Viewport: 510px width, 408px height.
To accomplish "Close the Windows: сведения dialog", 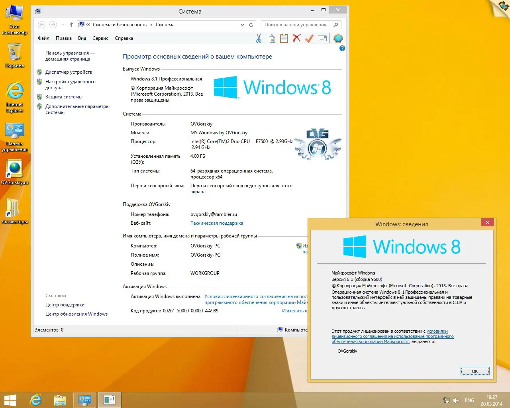I will [488, 222].
